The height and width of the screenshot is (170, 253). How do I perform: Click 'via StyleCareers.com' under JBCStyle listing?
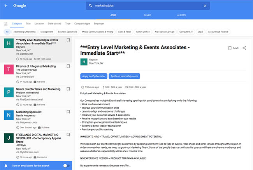coord(27,152)
